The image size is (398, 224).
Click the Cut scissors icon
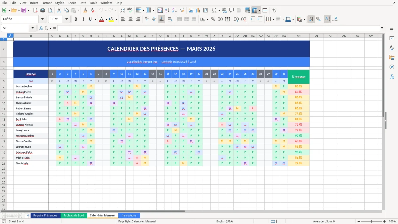pyautogui.click(x=59, y=10)
